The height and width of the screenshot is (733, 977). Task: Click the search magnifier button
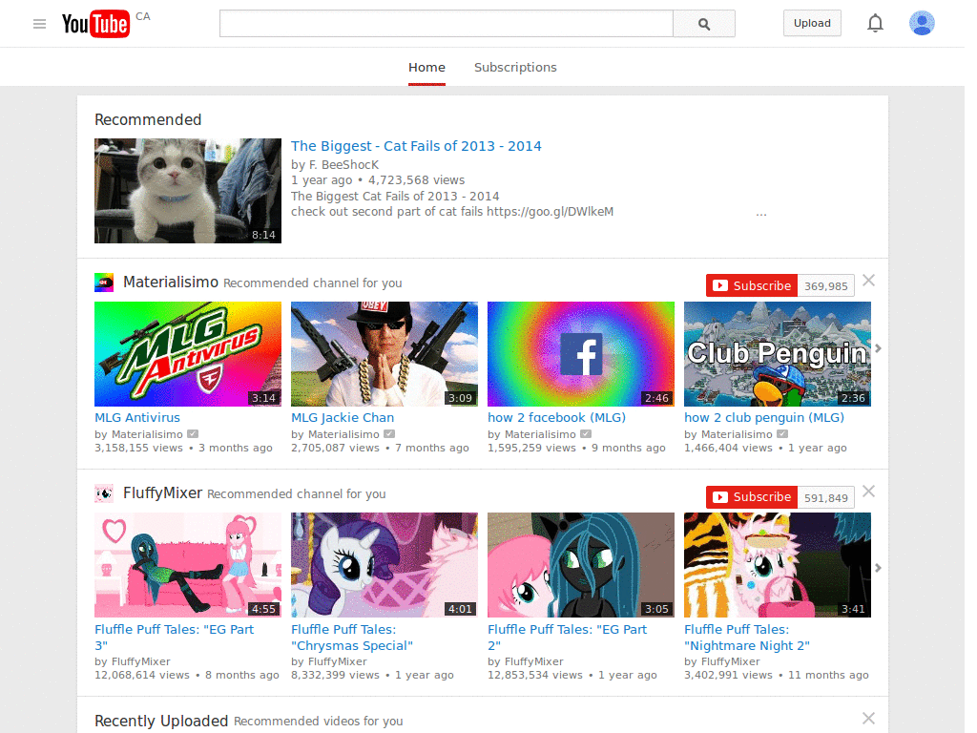tap(704, 24)
